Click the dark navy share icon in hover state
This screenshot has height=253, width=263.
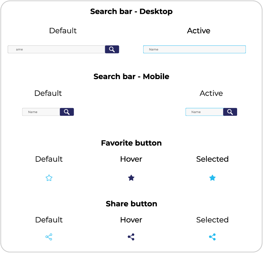point(131,237)
